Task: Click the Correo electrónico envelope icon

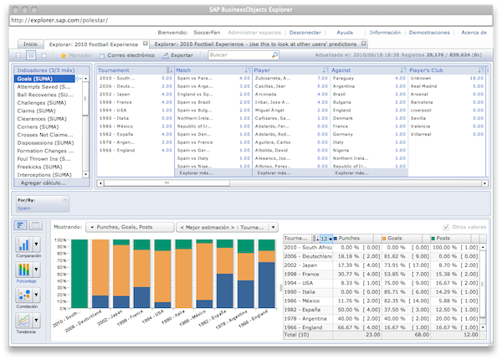Action: 102,55
